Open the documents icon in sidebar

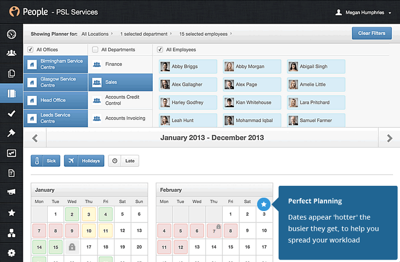[x=11, y=73]
